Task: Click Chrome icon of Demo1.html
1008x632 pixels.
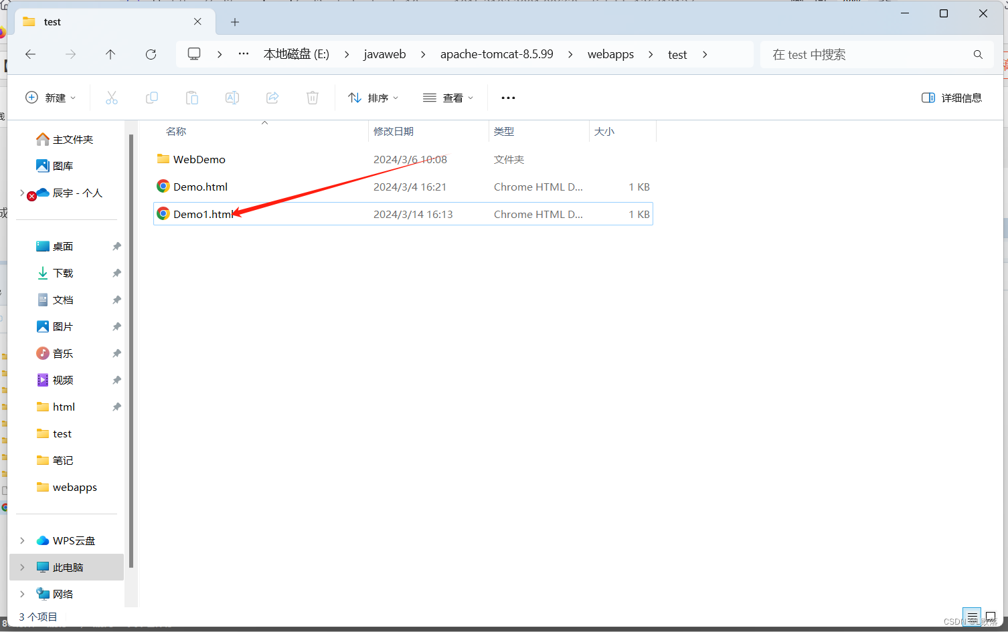Action: click(163, 214)
